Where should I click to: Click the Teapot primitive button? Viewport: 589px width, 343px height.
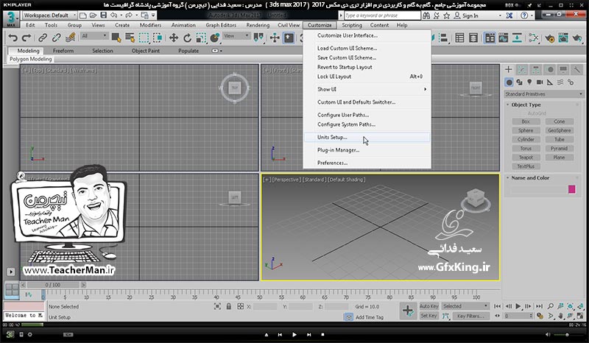tap(526, 158)
